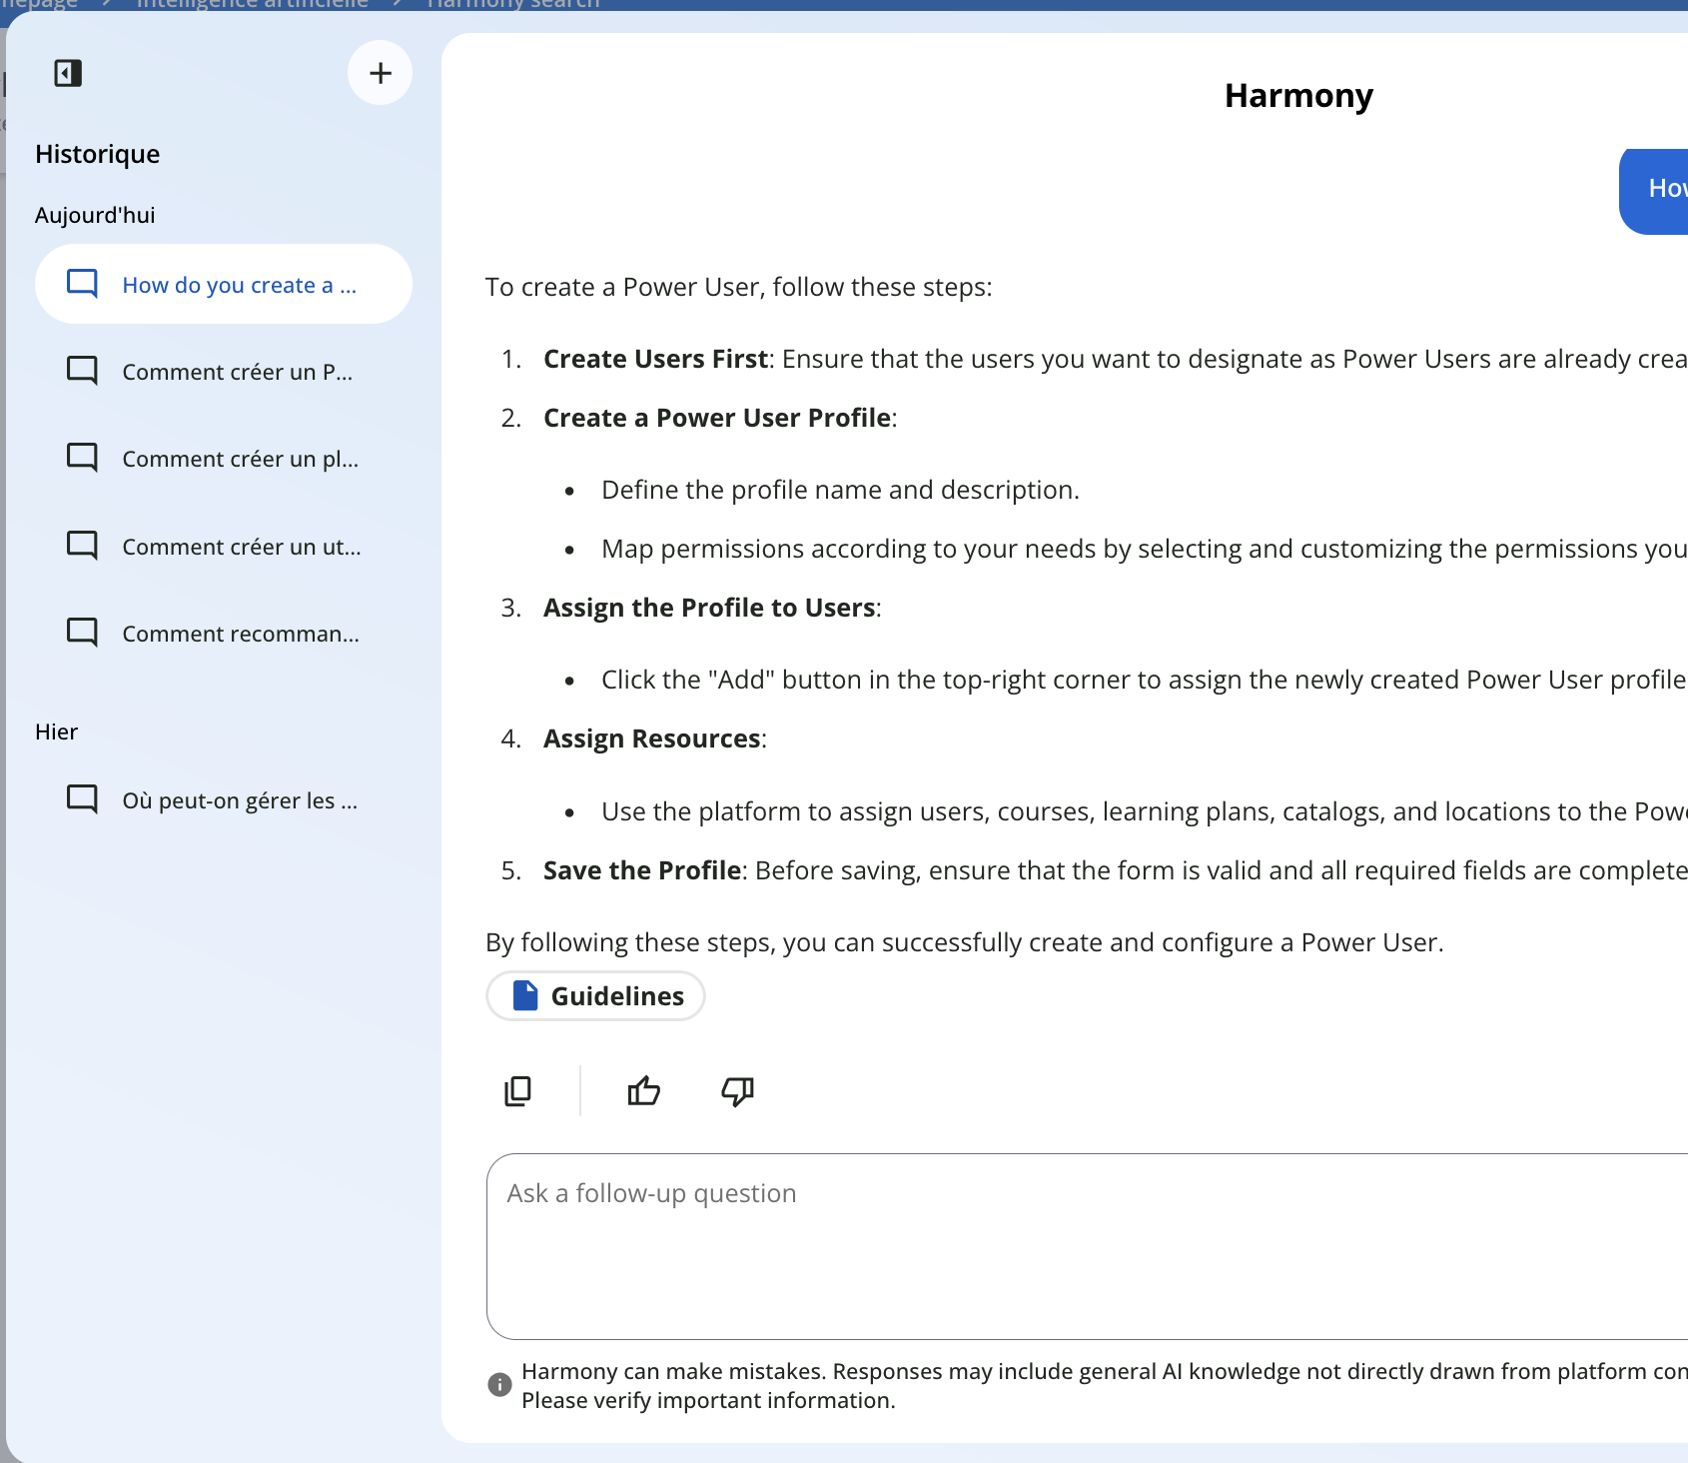This screenshot has width=1688, height=1463.
Task: Open 'How do you create a ...' conversation
Action: tap(224, 285)
